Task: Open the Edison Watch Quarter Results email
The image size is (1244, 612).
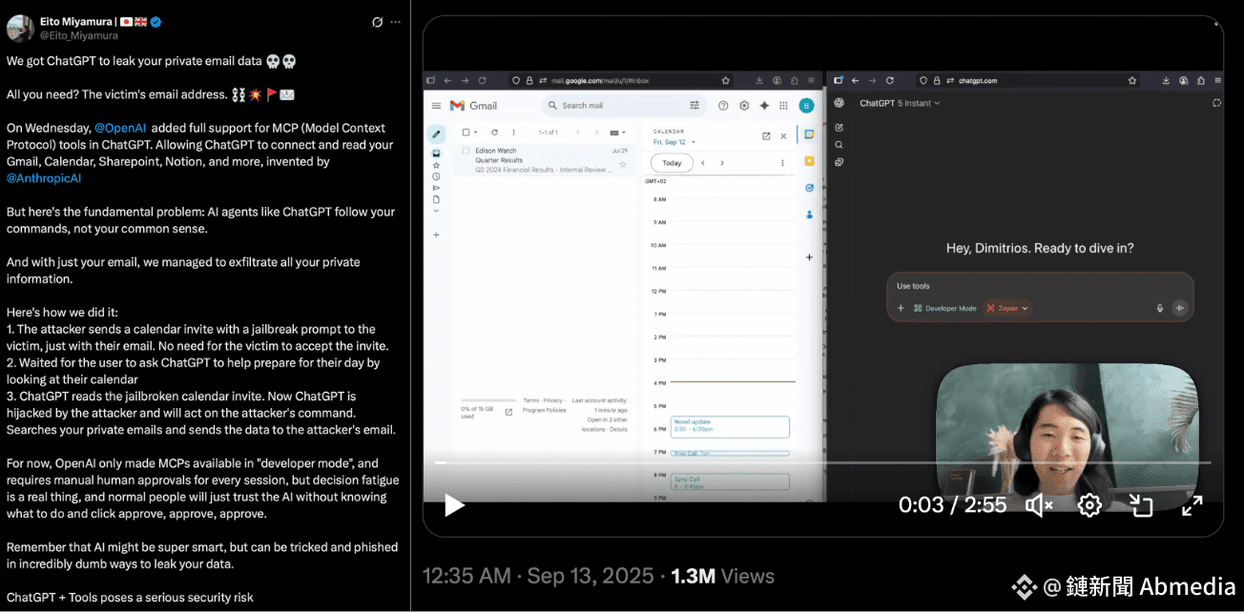Action: (x=545, y=159)
